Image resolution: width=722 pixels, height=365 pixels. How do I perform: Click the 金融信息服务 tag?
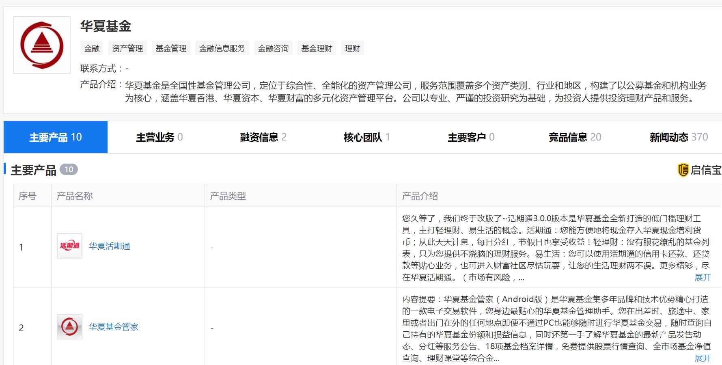222,48
